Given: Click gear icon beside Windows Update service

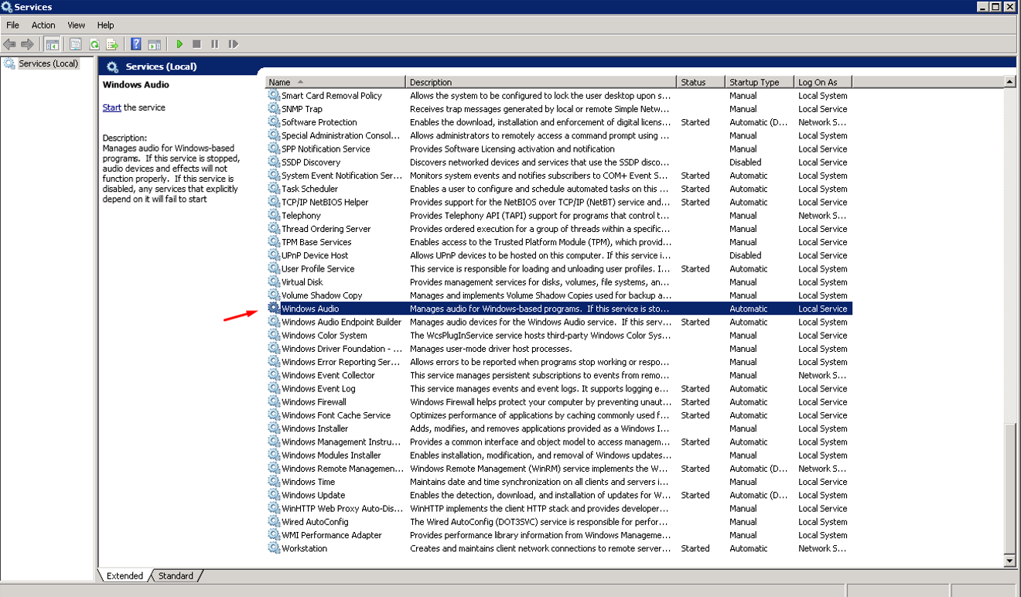Looking at the screenshot, I should pyautogui.click(x=274, y=495).
